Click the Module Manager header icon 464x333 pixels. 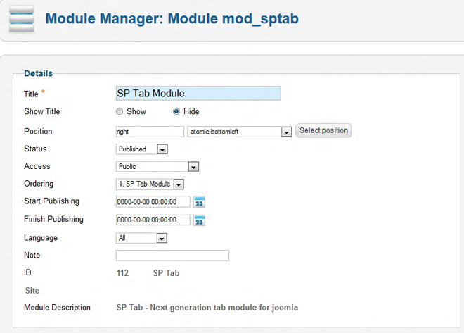pos(21,19)
